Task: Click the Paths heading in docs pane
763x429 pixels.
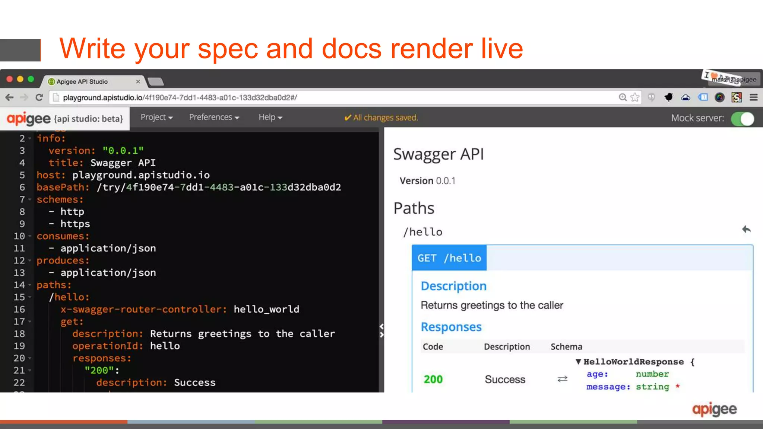Action: (x=414, y=208)
